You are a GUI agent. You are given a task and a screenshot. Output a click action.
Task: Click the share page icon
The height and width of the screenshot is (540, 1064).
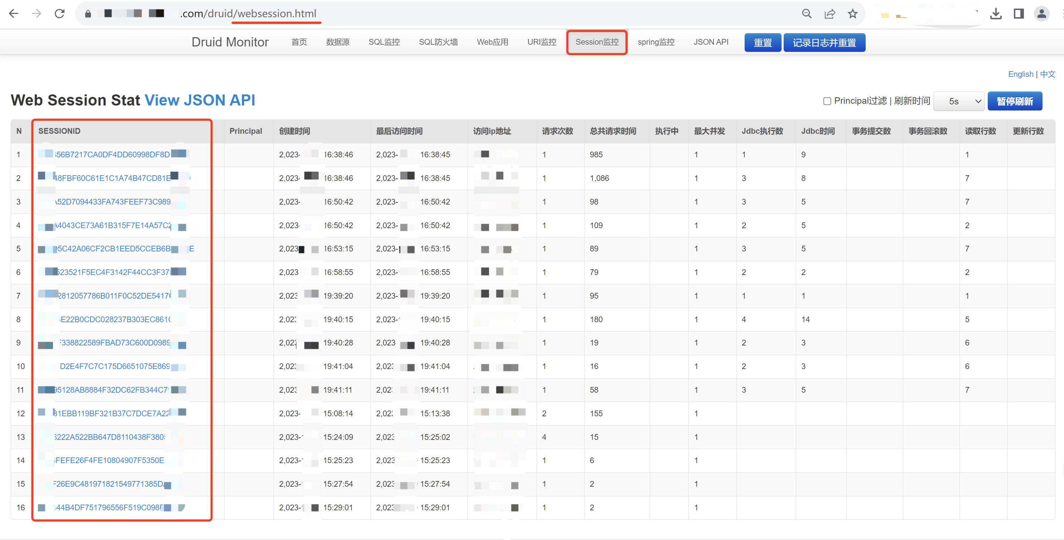(x=830, y=14)
